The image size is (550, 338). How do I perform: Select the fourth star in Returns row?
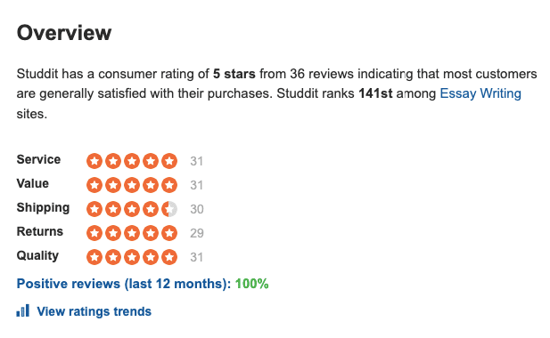pos(151,233)
